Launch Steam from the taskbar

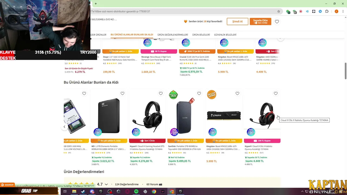pos(83,191)
